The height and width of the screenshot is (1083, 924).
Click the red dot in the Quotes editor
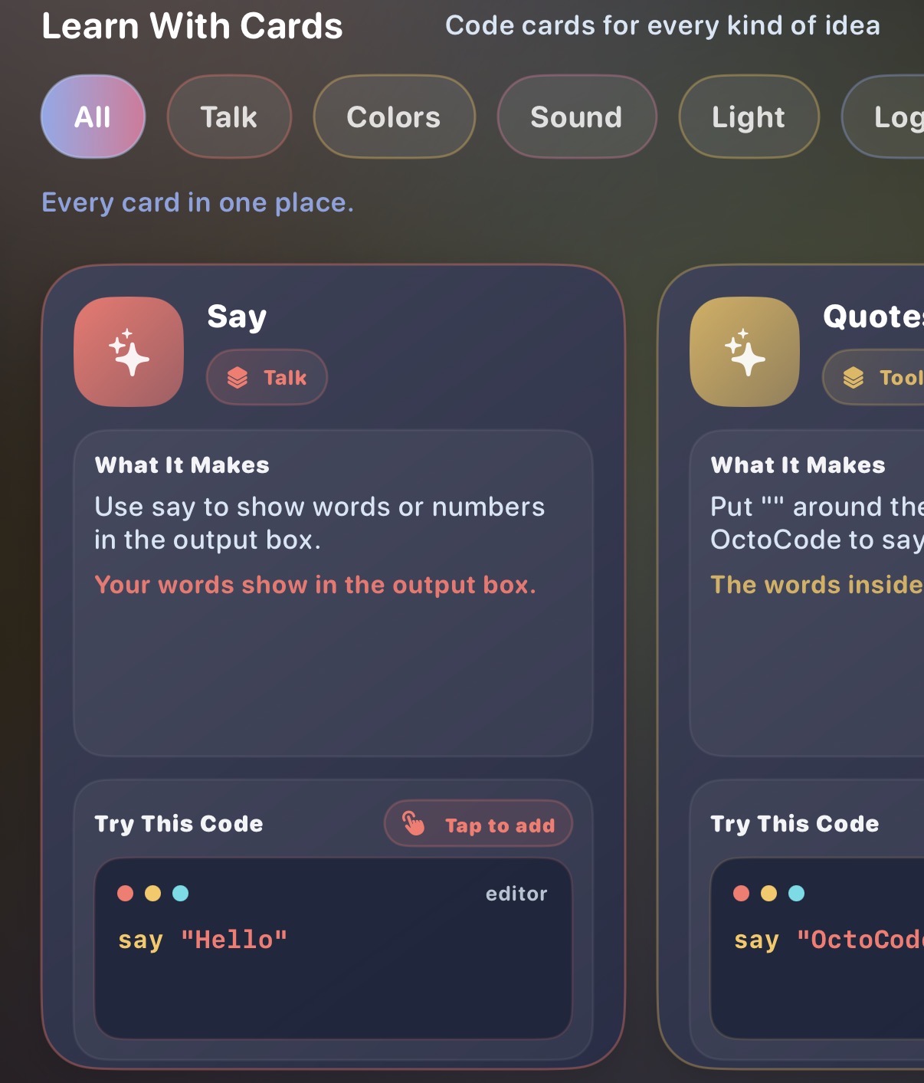pos(742,893)
